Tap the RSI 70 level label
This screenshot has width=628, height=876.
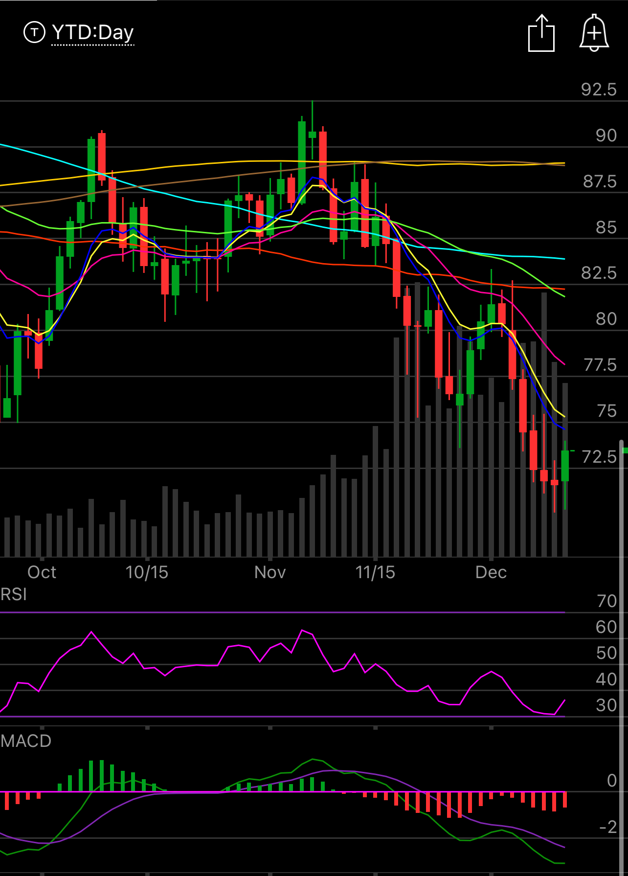(606, 601)
